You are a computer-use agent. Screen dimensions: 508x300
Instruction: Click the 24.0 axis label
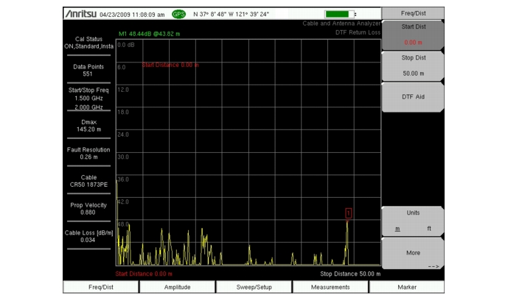(123, 135)
